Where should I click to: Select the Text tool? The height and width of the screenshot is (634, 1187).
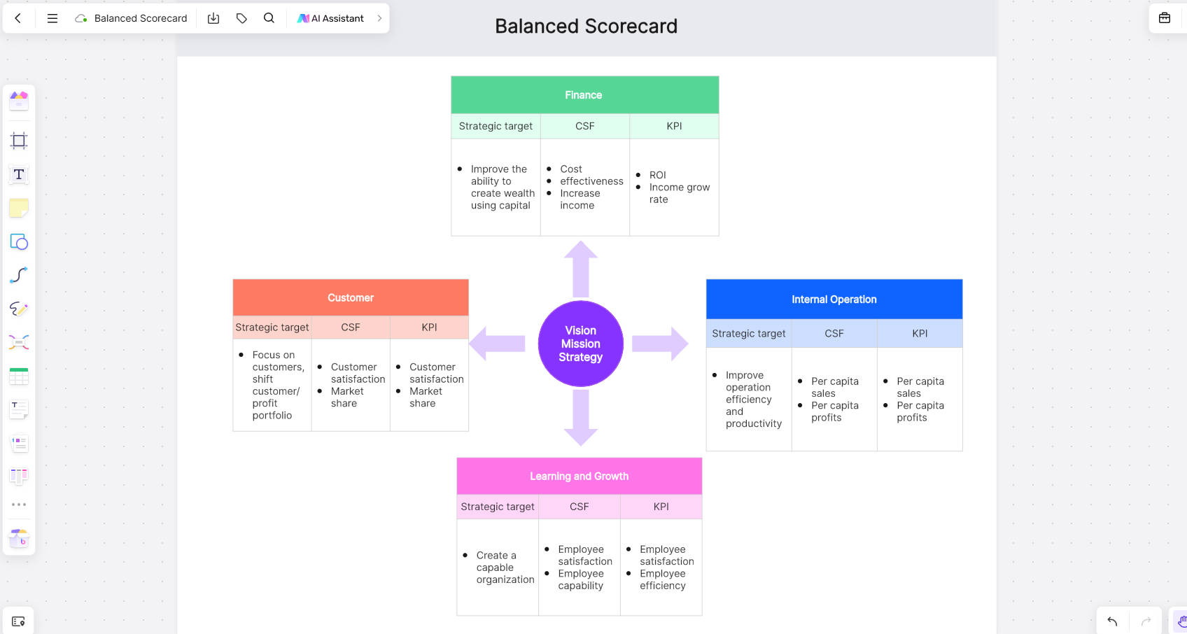click(x=19, y=174)
